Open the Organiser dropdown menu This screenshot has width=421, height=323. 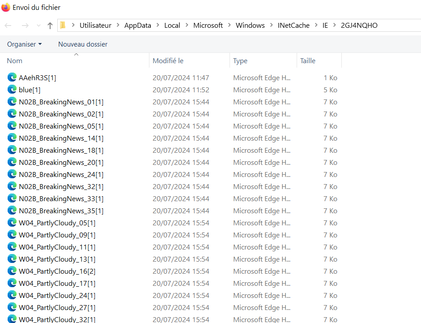coord(25,44)
